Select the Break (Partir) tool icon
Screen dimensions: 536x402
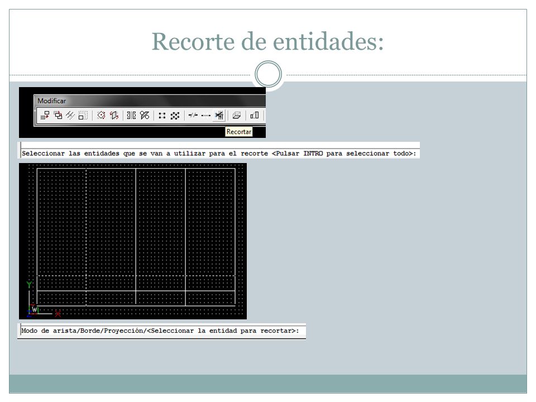tap(193, 116)
